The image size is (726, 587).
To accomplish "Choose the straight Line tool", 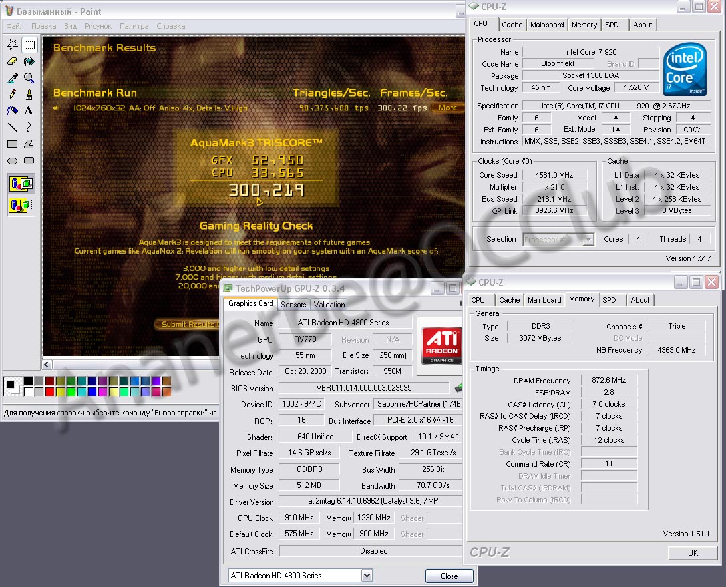I will (13, 127).
